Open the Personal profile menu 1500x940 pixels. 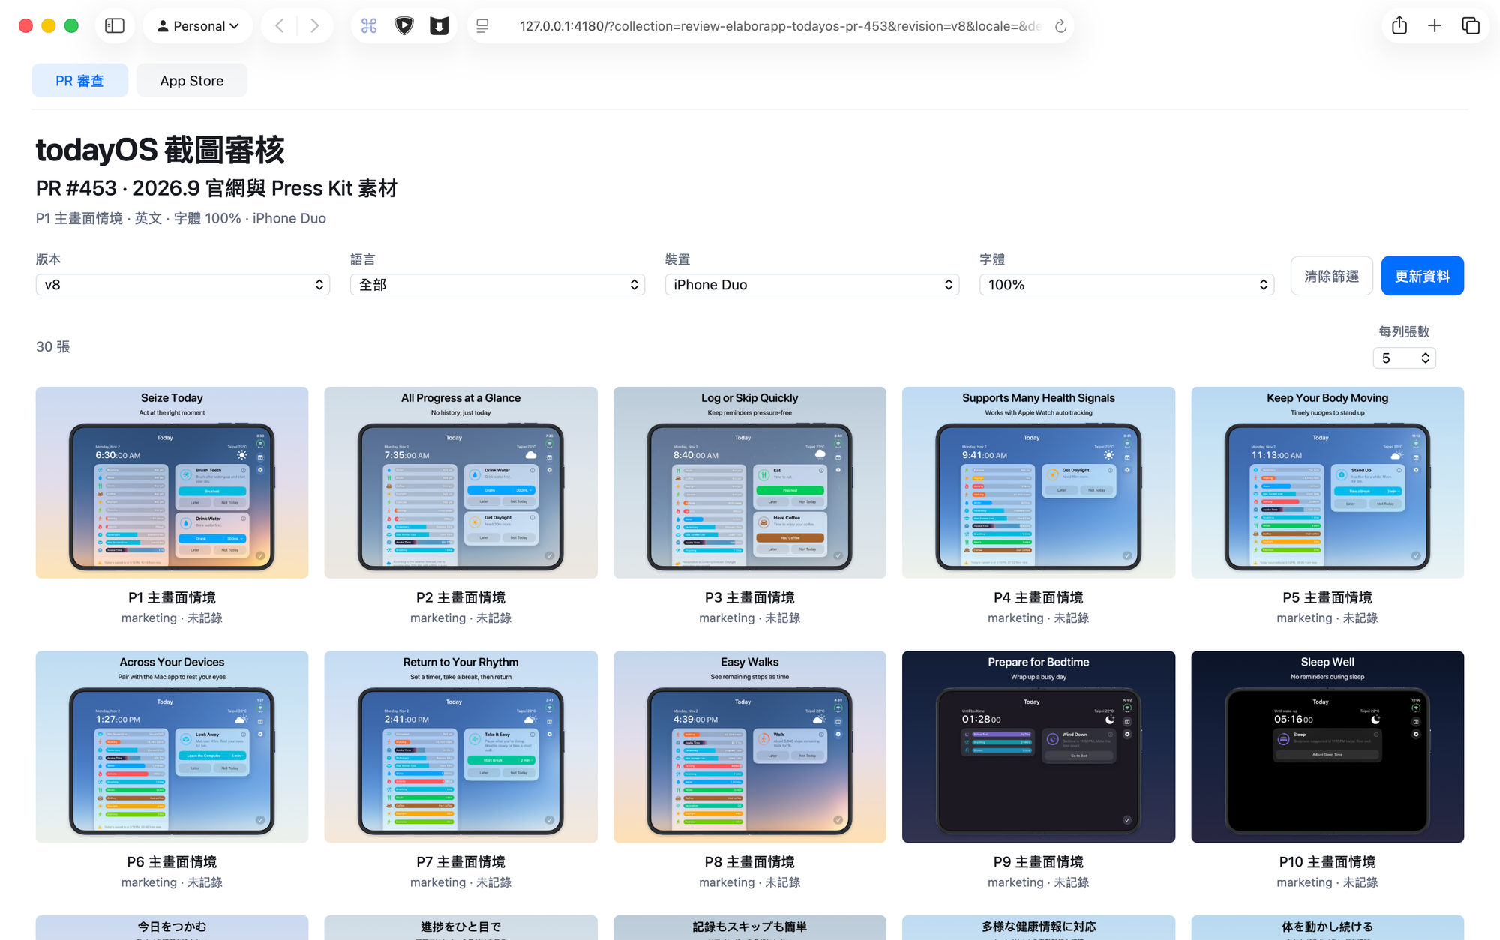pos(198,26)
